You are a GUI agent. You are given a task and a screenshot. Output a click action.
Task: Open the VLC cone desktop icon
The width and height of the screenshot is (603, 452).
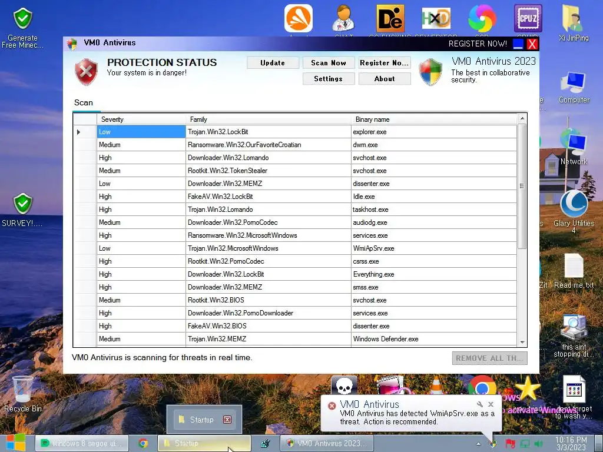(436, 385)
